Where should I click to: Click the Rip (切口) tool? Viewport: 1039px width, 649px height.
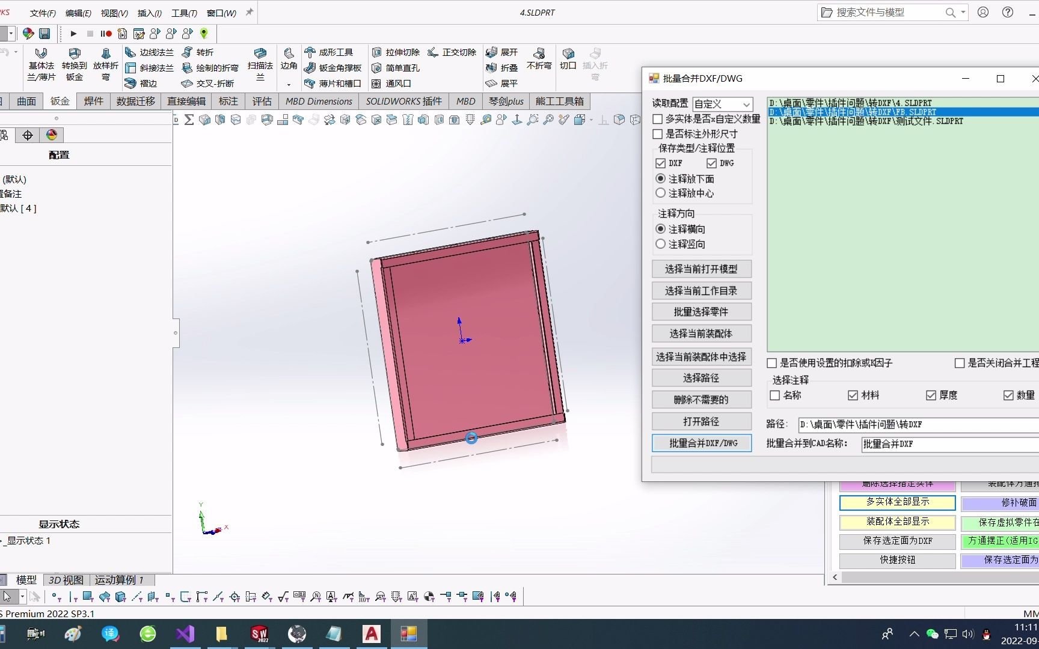[x=568, y=59]
